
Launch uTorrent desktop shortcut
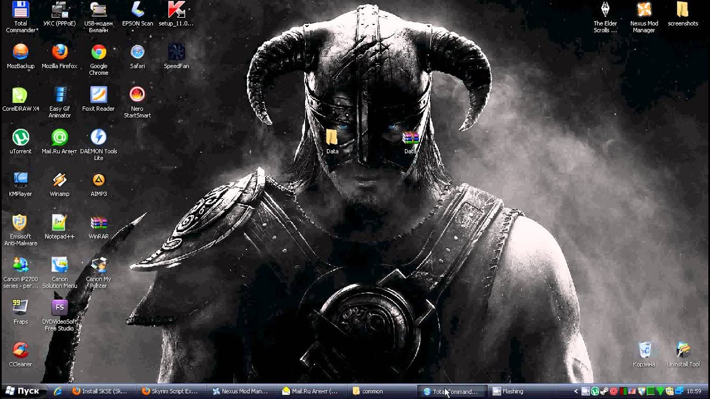click(x=21, y=141)
